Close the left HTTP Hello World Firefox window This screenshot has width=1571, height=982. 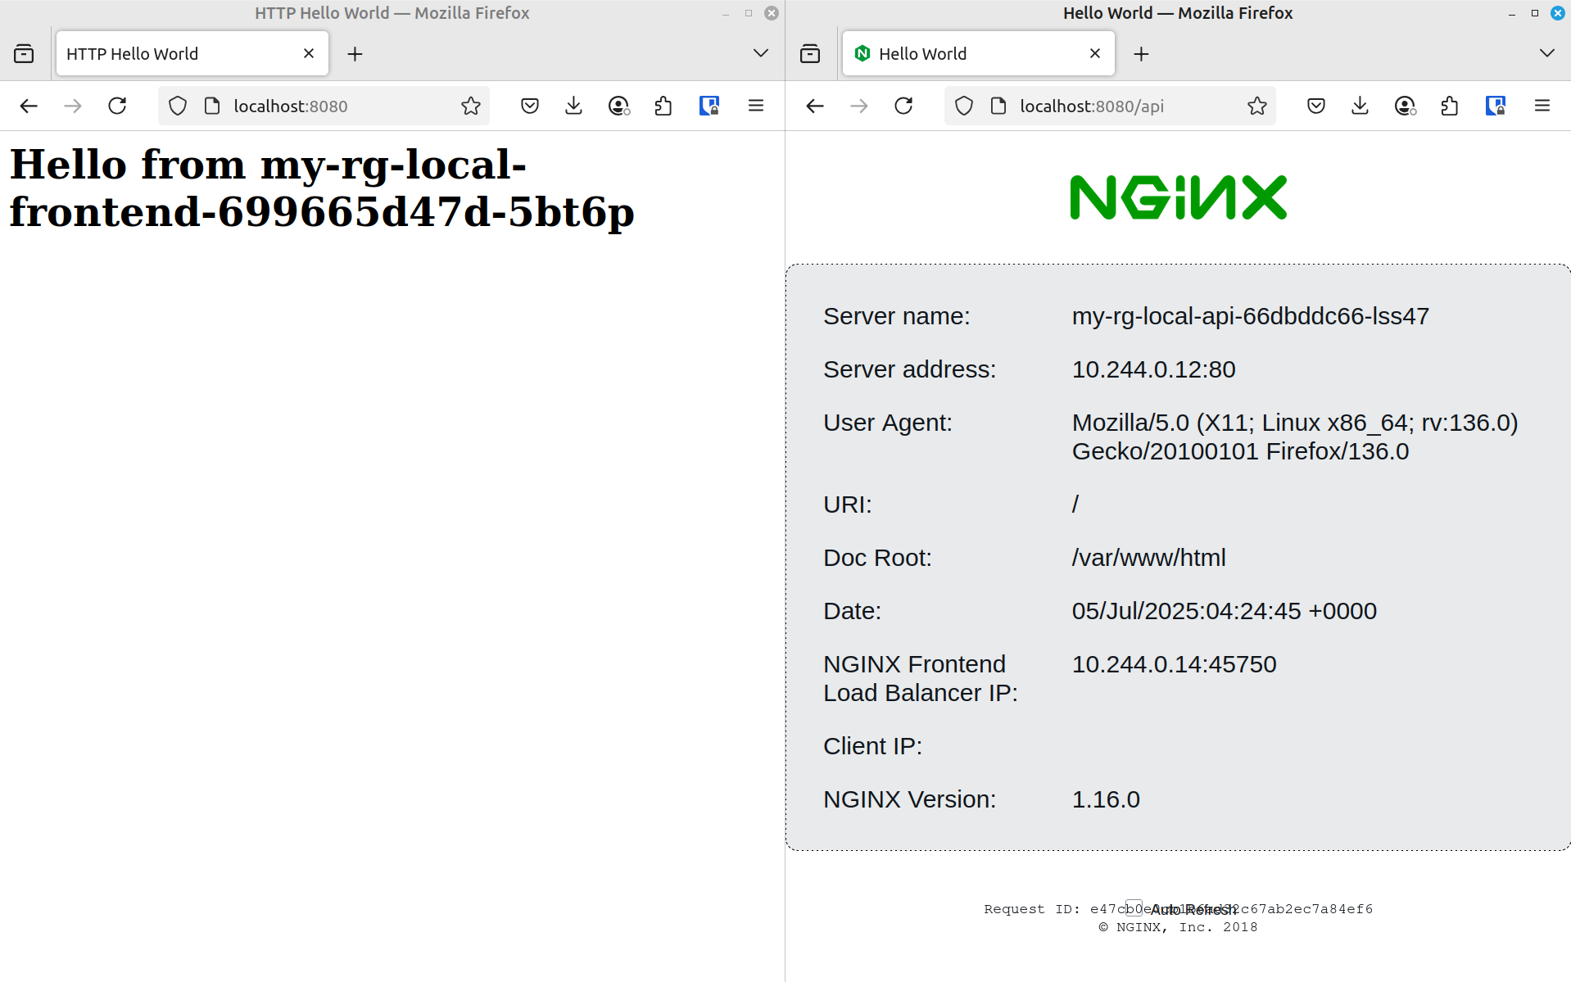coord(772,13)
